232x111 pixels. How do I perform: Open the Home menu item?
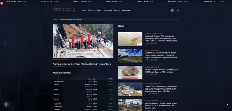pyautogui.click(x=83, y=10)
